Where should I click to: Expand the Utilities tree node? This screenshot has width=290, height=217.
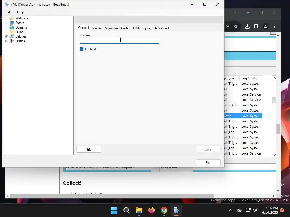point(7,41)
